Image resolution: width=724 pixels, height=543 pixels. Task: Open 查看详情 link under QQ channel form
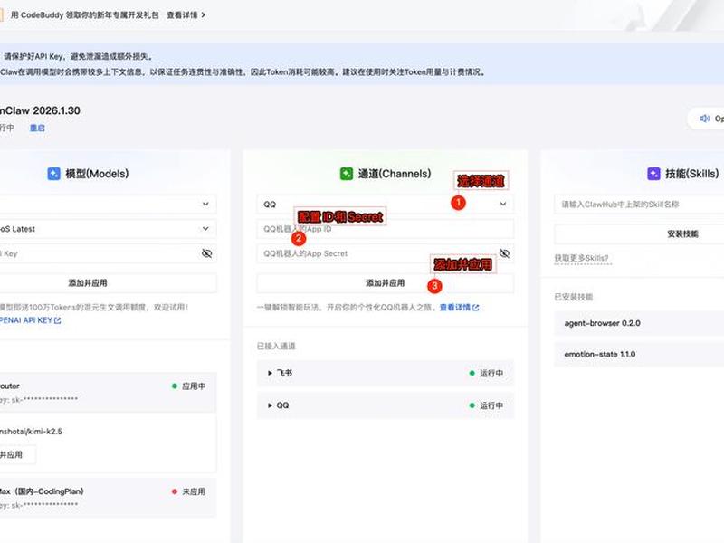[x=455, y=308]
